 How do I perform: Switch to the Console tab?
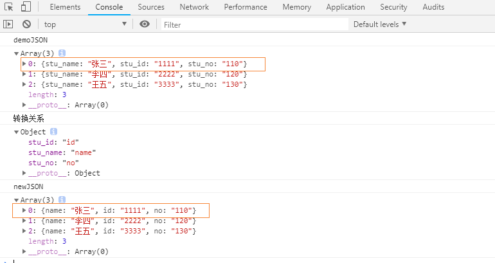tap(109, 7)
